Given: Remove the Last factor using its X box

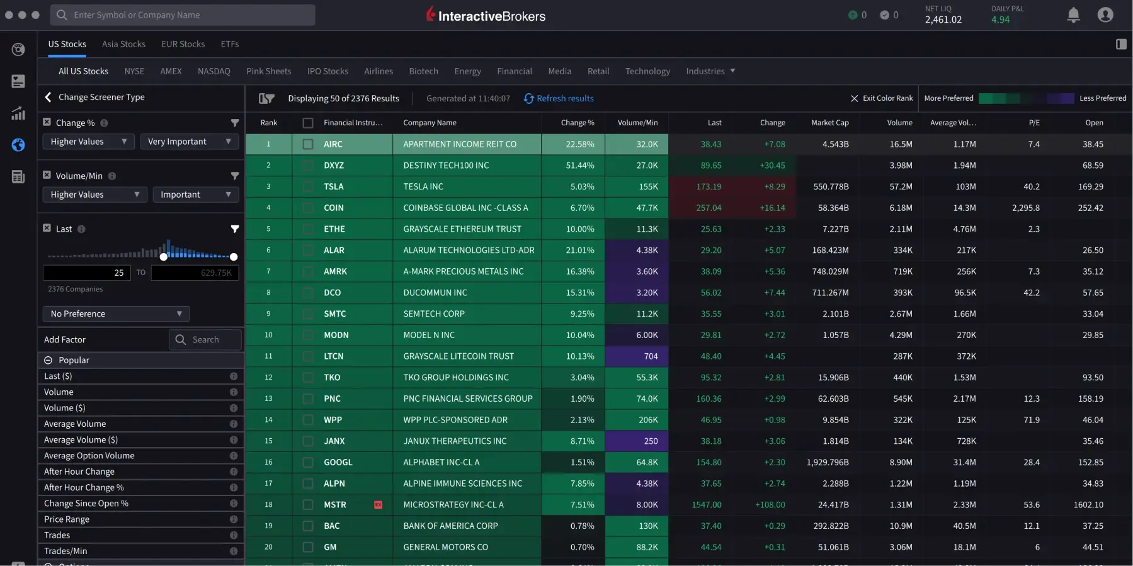Looking at the screenshot, I should pyautogui.click(x=47, y=228).
